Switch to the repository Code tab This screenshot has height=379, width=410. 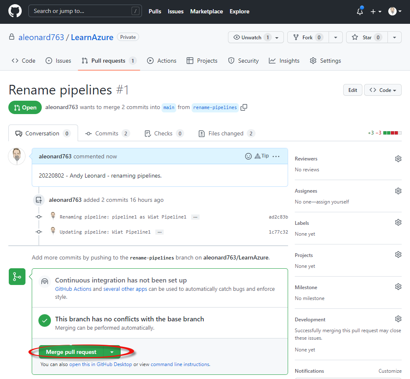(23, 61)
